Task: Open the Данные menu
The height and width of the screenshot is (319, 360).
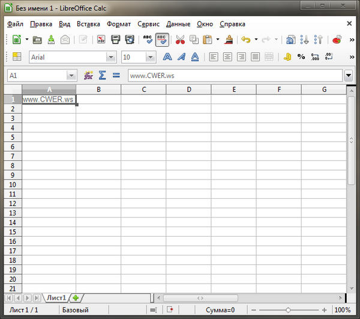Action: coord(178,24)
